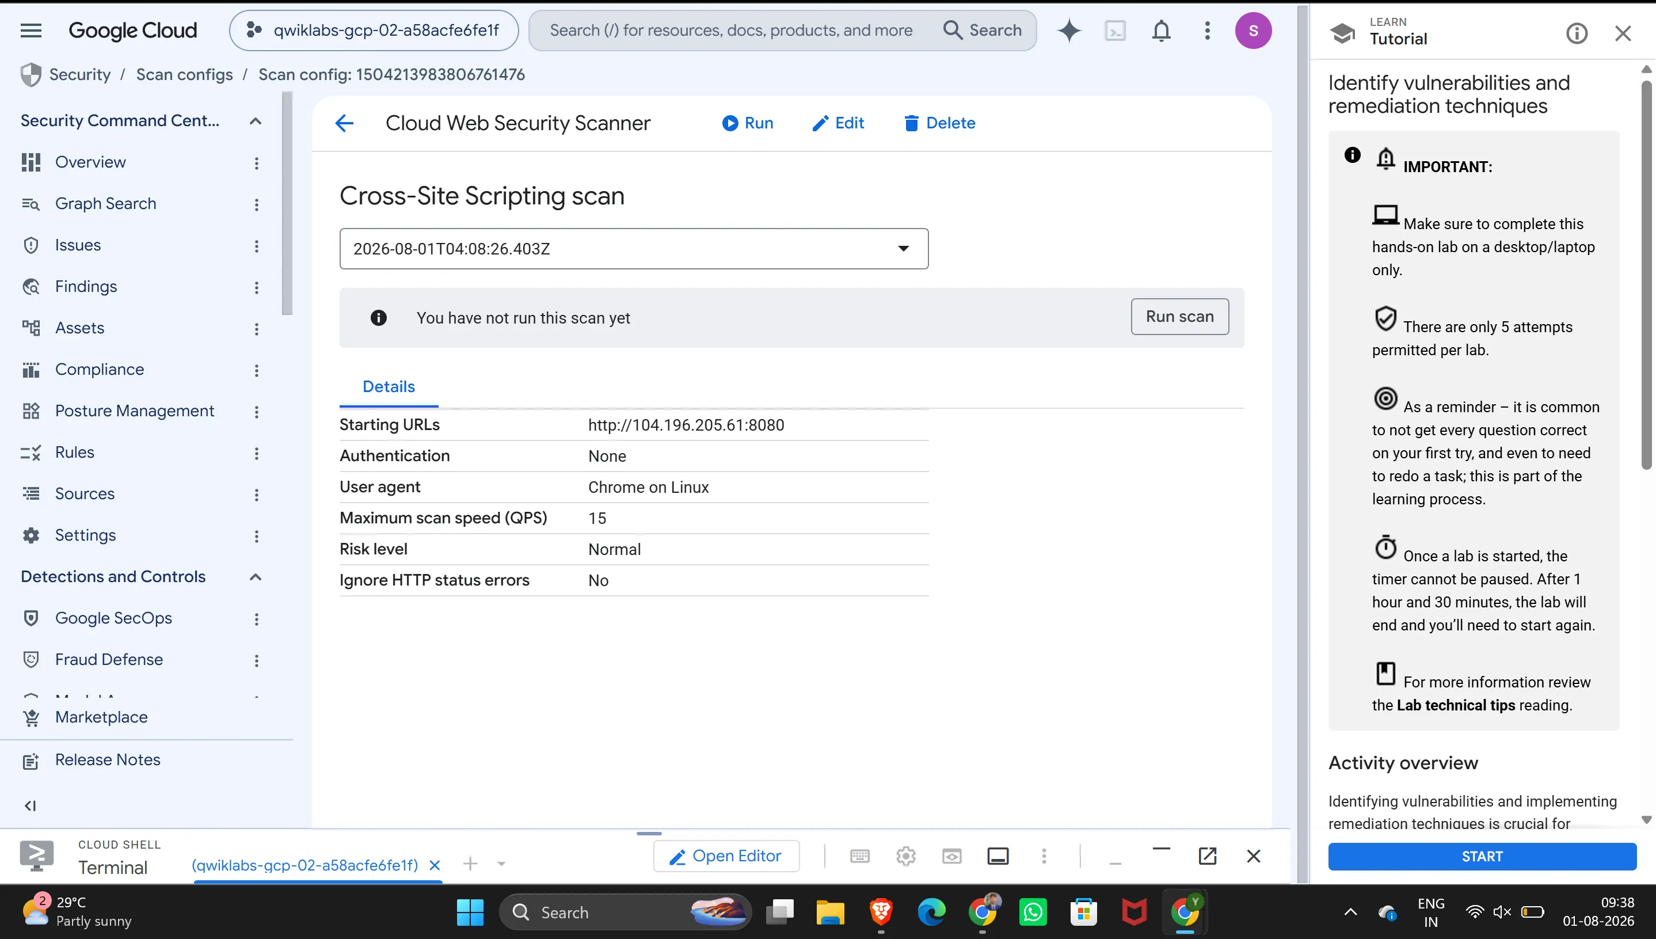This screenshot has width=1656, height=939.
Task: Open the Findings page in the sidebar
Action: [x=86, y=286]
